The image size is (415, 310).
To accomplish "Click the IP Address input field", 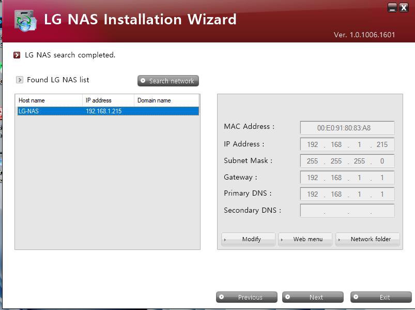I will [347, 145].
